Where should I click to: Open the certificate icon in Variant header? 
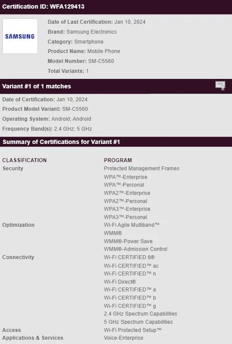point(220,85)
